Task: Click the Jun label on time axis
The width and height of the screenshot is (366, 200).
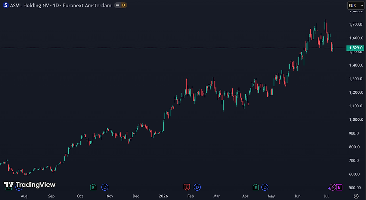Action: click(x=297, y=196)
